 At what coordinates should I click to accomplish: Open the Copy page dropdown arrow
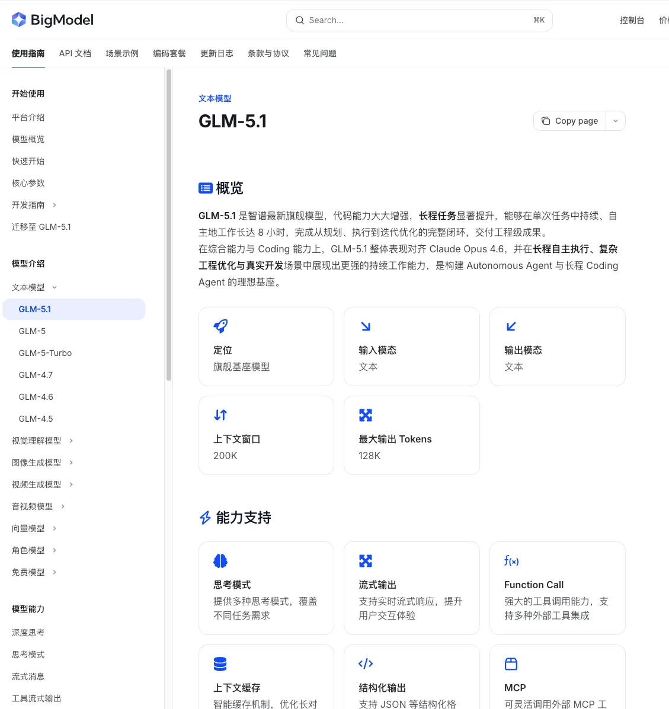616,121
